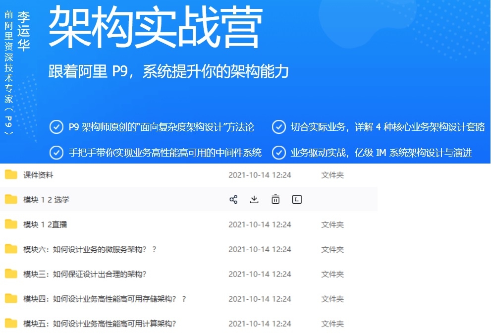This screenshot has width=491, height=334.
Task: Click the banner line 切合实际业务，详解 4 种核心业务架构
Action: pos(387,127)
